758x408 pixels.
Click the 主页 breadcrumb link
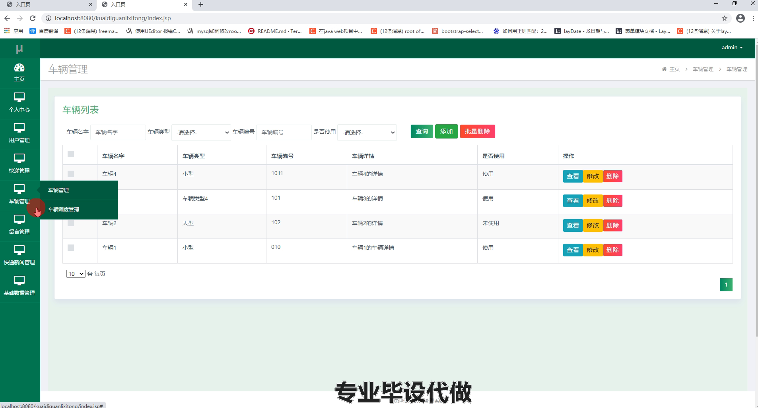tap(674, 69)
